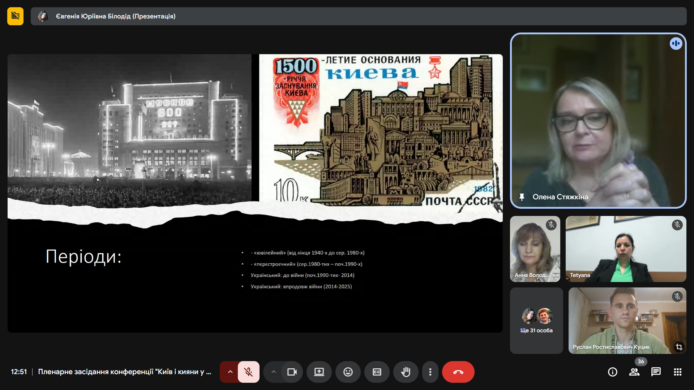Click the crop icon on Руслан's video tile
The image size is (694, 390).
click(x=679, y=347)
